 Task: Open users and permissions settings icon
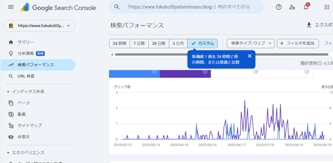point(292,7)
